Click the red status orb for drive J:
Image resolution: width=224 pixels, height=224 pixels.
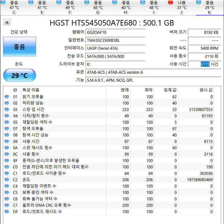coord(170,2)
